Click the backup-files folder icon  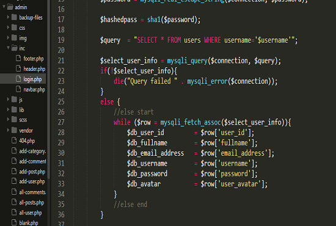[x=14, y=17]
